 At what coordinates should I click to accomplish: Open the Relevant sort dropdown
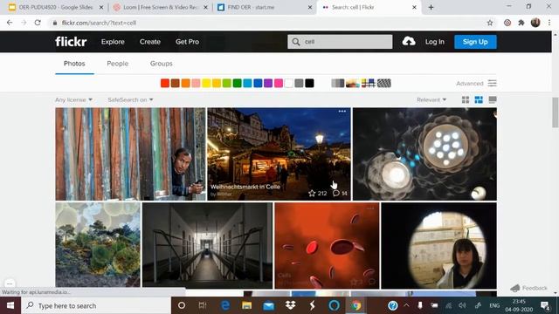(431, 99)
